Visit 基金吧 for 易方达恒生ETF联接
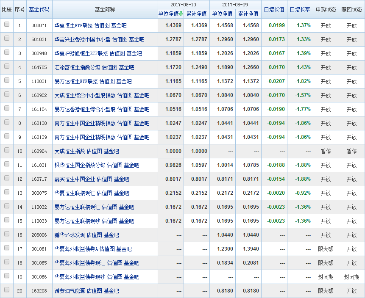Screen dimensions: 365x298 click(x=124, y=81)
